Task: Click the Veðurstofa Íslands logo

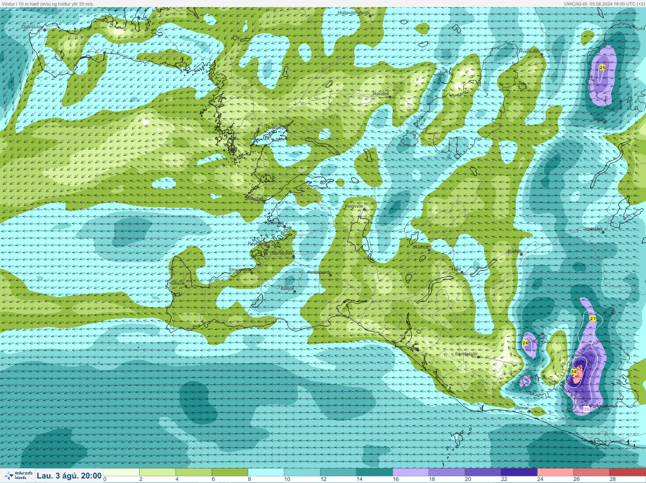Action: click(x=18, y=475)
